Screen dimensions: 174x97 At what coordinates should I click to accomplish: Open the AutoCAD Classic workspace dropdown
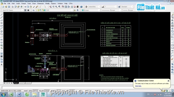tap(23, 10)
